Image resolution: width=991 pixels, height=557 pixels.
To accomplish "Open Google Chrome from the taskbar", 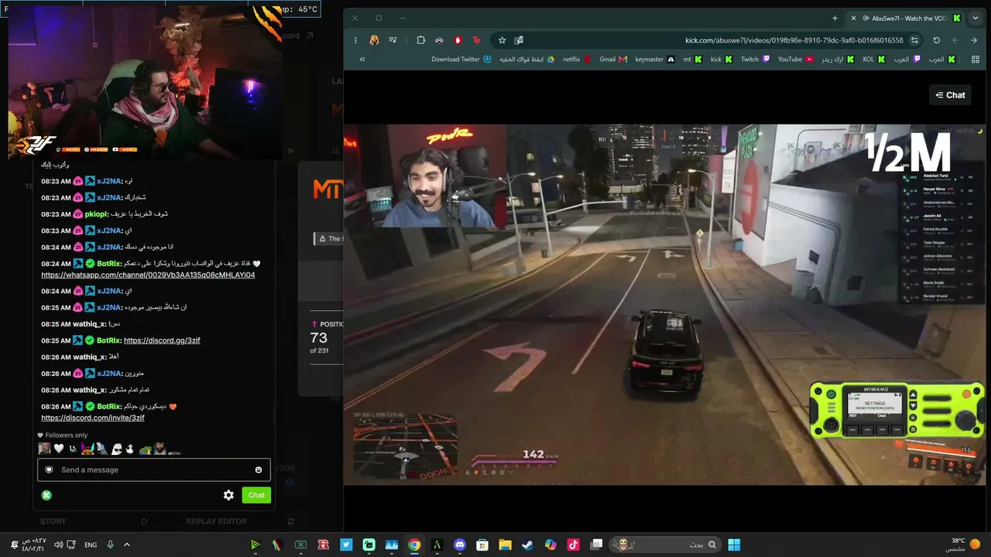I will pos(414,545).
